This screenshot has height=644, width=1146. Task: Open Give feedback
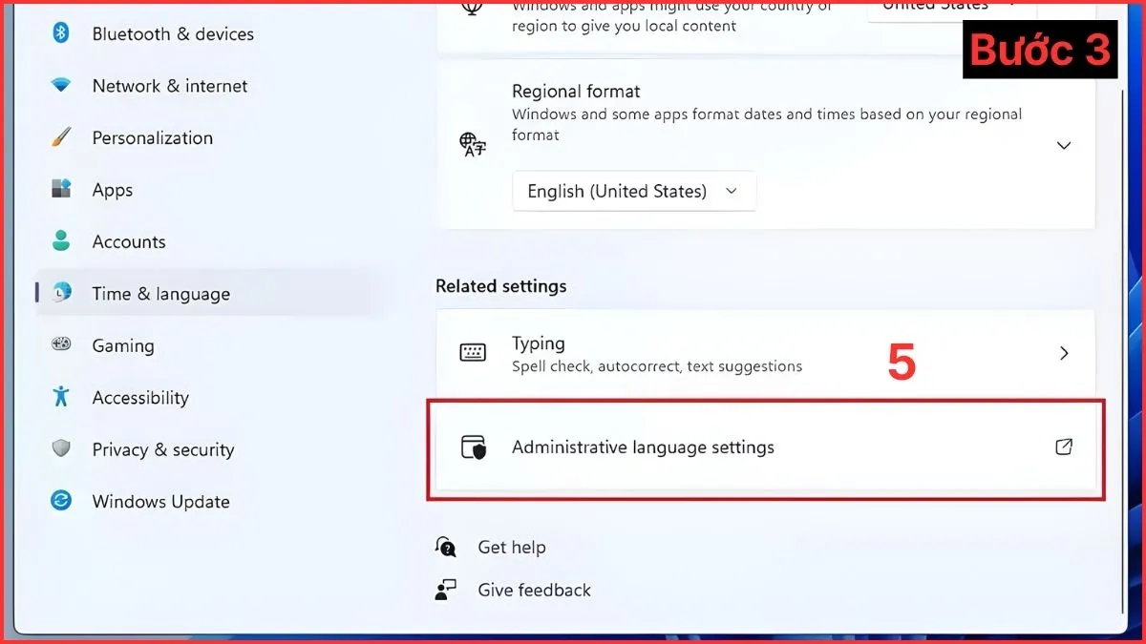click(x=533, y=590)
